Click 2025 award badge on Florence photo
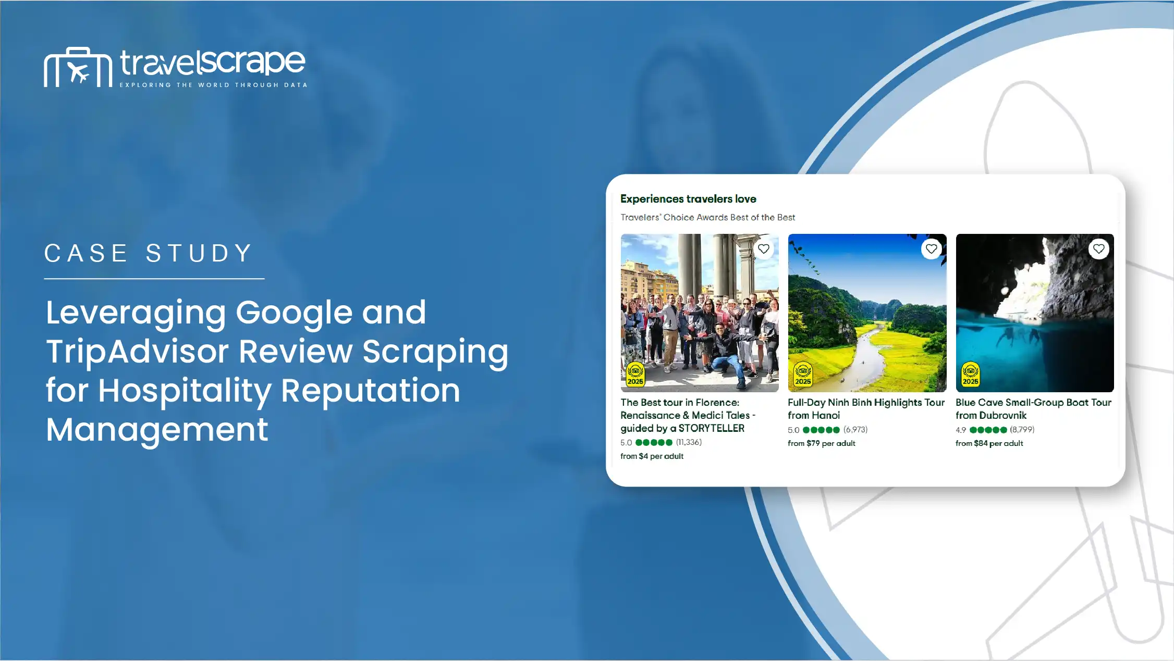 [635, 375]
